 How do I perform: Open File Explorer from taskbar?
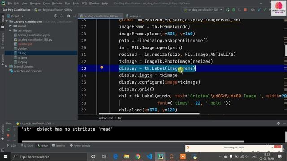pyautogui.click(x=126, y=157)
